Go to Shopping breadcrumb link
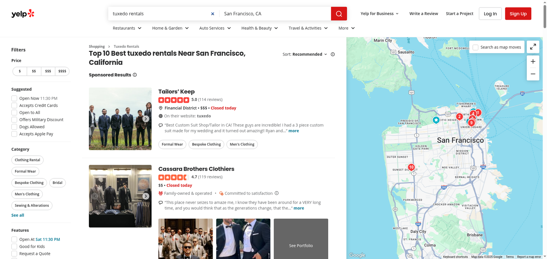Screen dimensions: 547x259 point(97,46)
